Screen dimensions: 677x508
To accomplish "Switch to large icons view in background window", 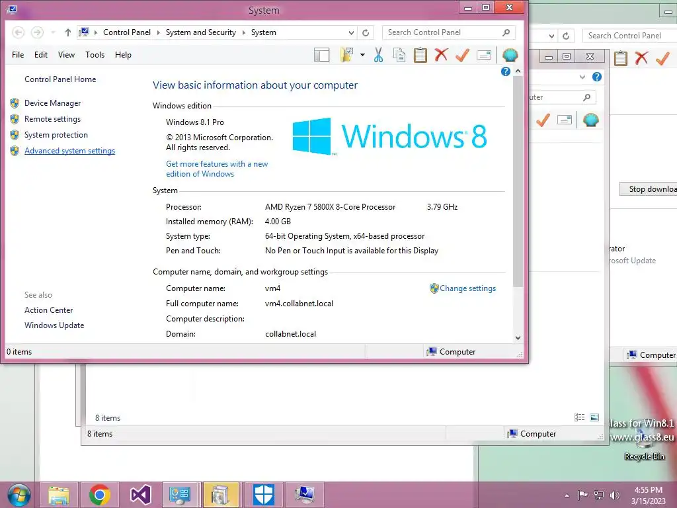I will tap(594, 417).
